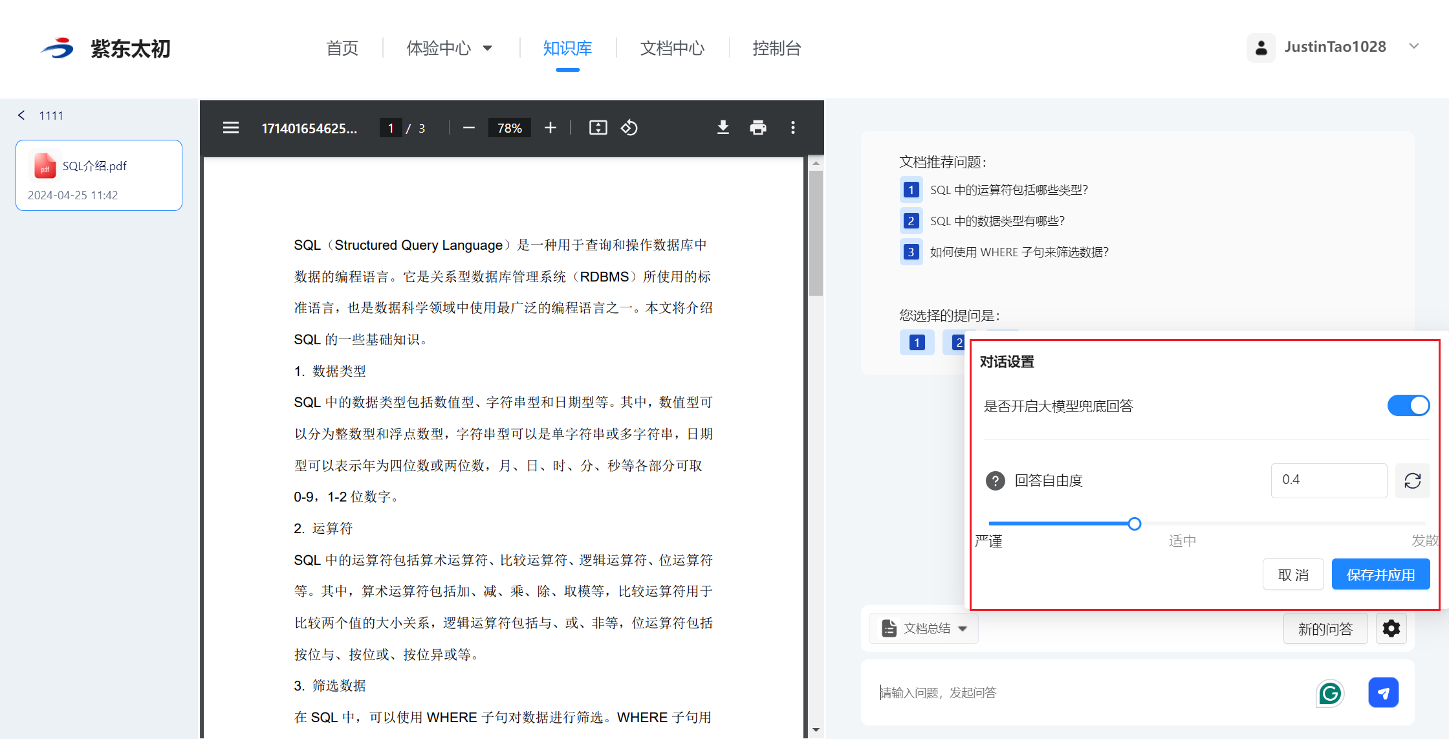Click the 回答自由度 help question mark icon
1449x739 pixels.
tap(995, 481)
